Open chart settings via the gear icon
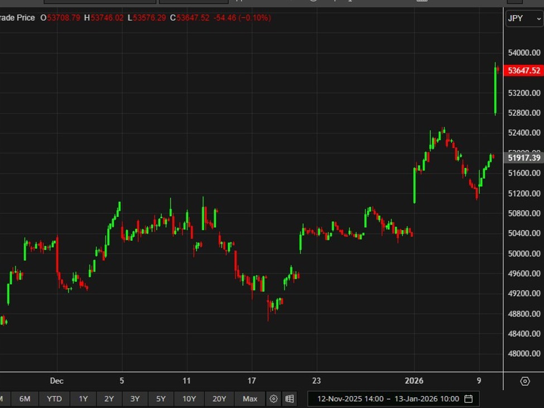The image size is (544, 408). click(x=273, y=399)
